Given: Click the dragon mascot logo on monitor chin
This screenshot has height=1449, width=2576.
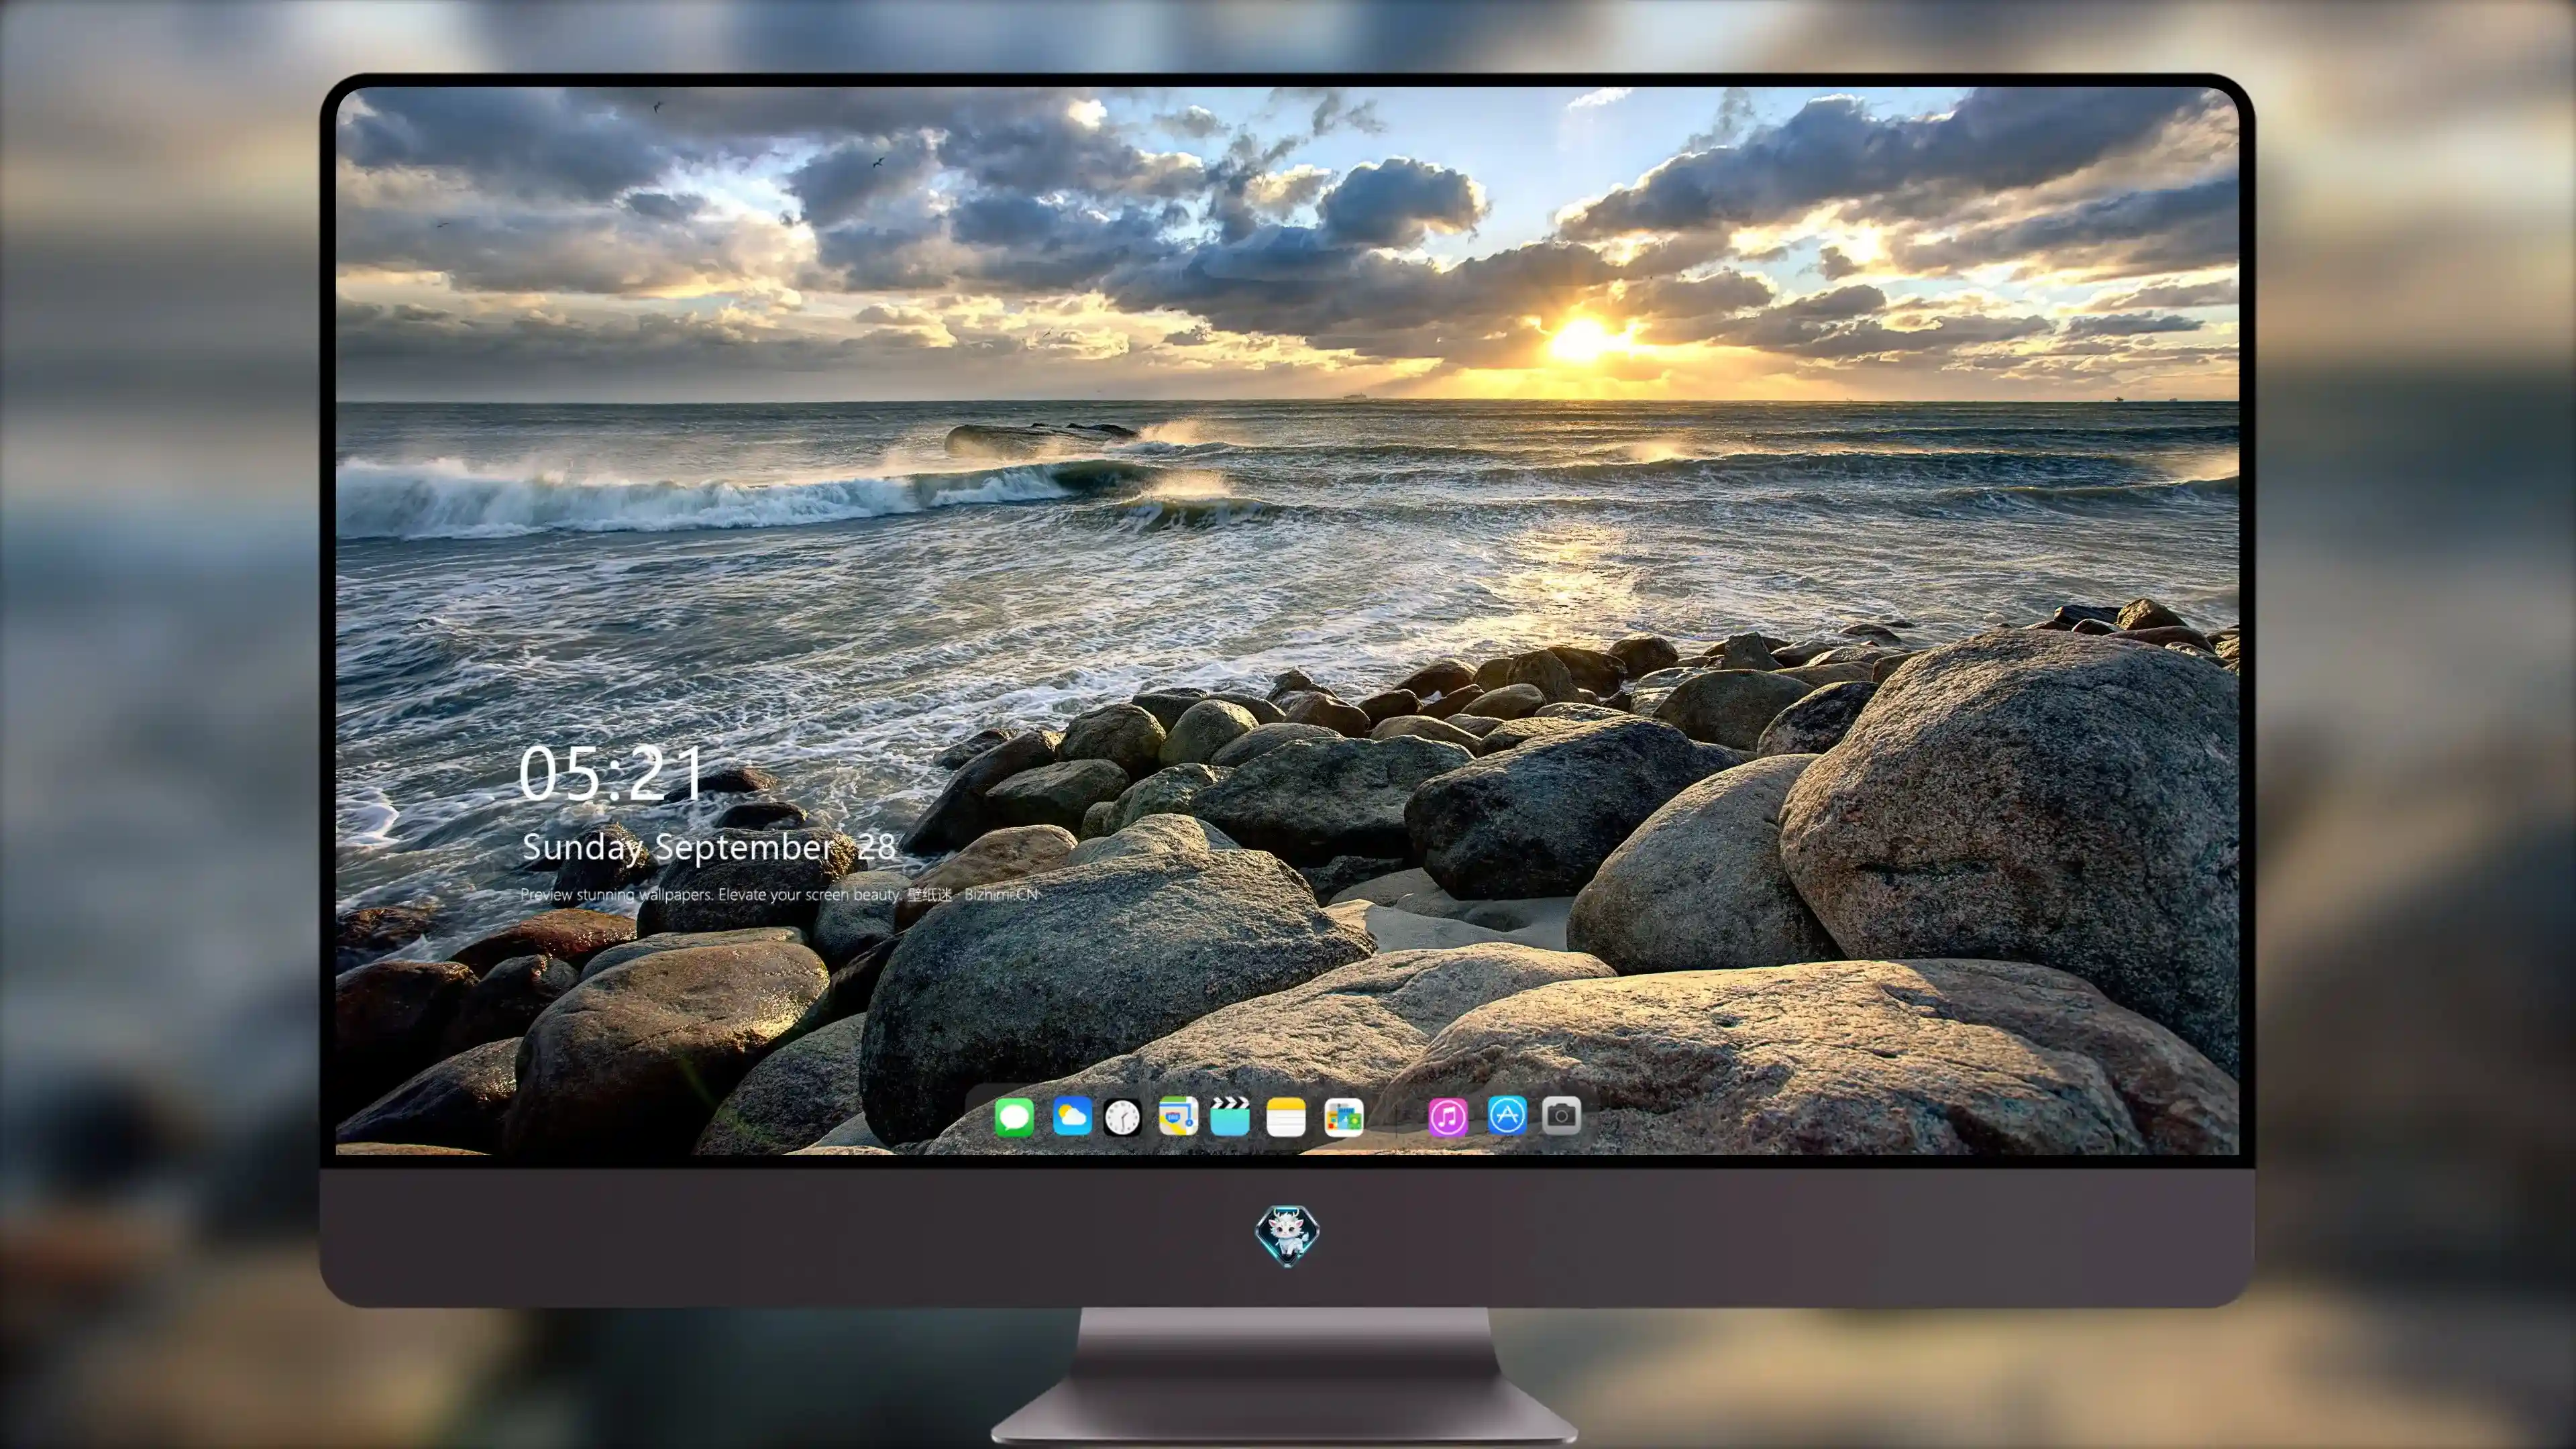Looking at the screenshot, I should tap(1287, 1236).
